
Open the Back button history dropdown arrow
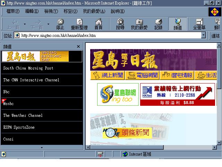(x=25, y=24)
